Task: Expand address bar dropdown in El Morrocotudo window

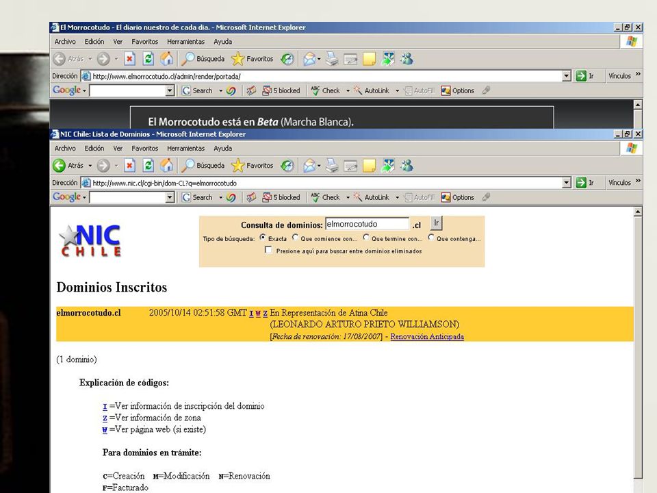Action: pos(567,76)
